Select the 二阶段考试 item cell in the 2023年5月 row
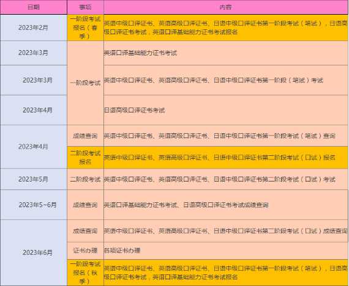 [x=86, y=179]
